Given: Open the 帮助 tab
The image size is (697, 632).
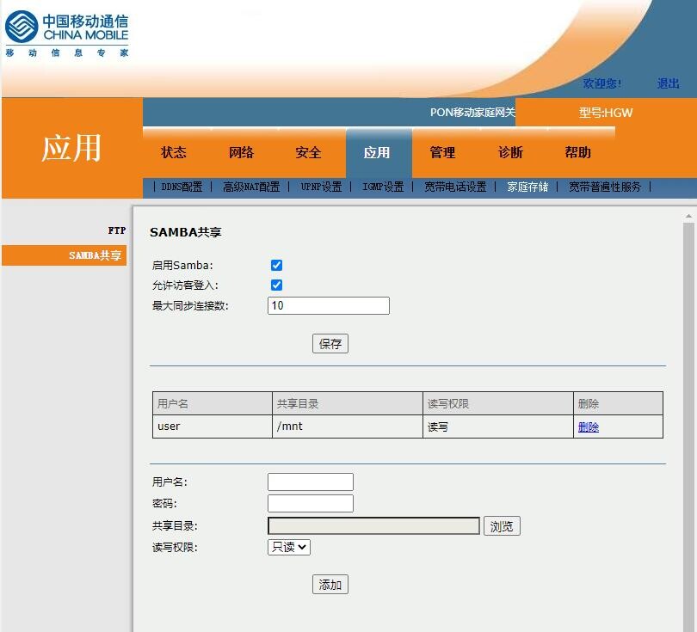Looking at the screenshot, I should point(578,153).
